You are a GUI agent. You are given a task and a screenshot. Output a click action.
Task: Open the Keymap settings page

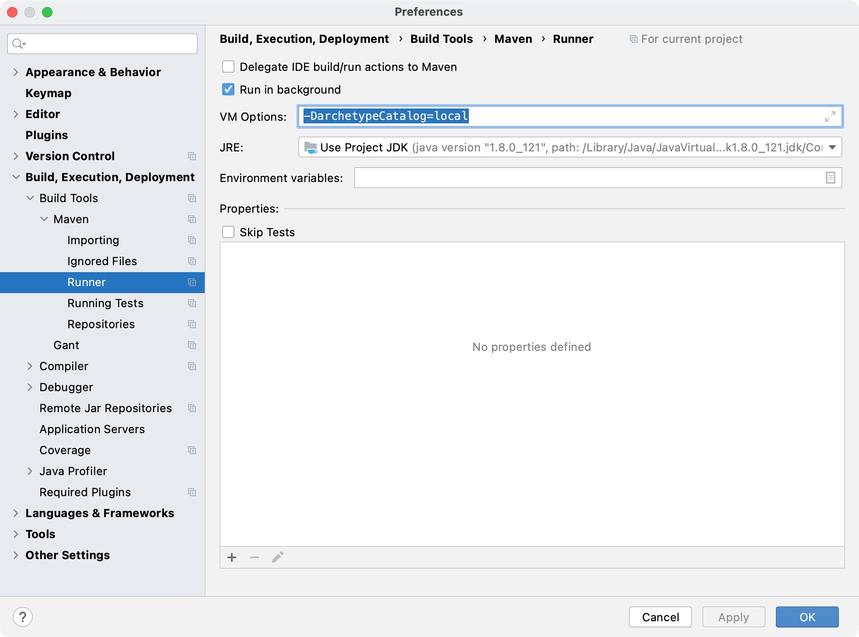tap(48, 93)
